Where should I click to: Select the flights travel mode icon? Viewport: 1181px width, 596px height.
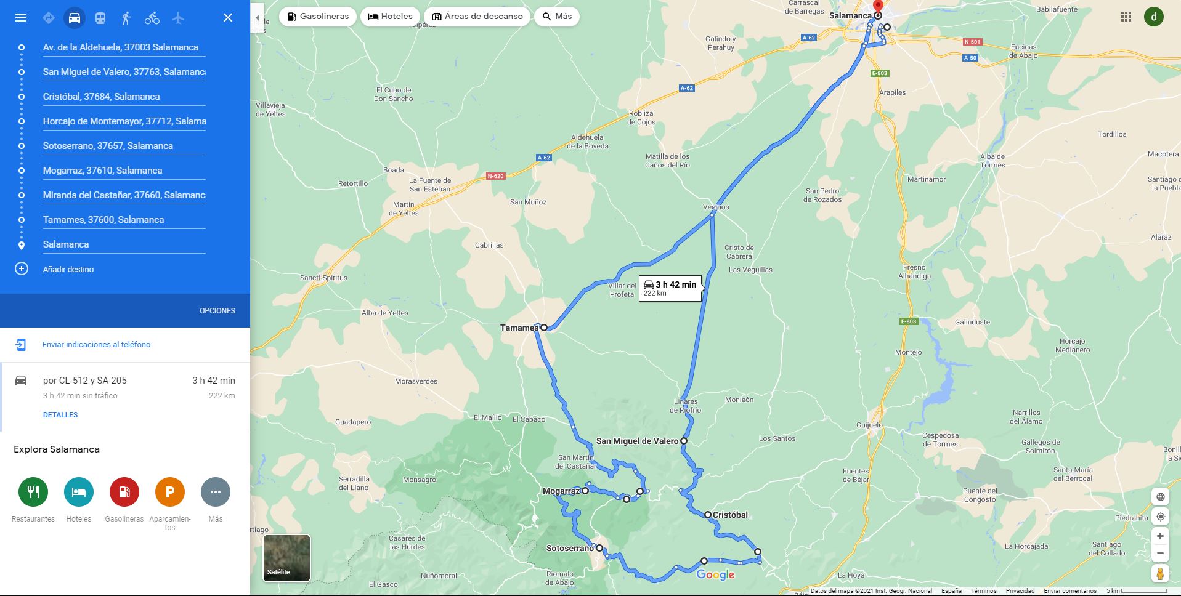179,18
